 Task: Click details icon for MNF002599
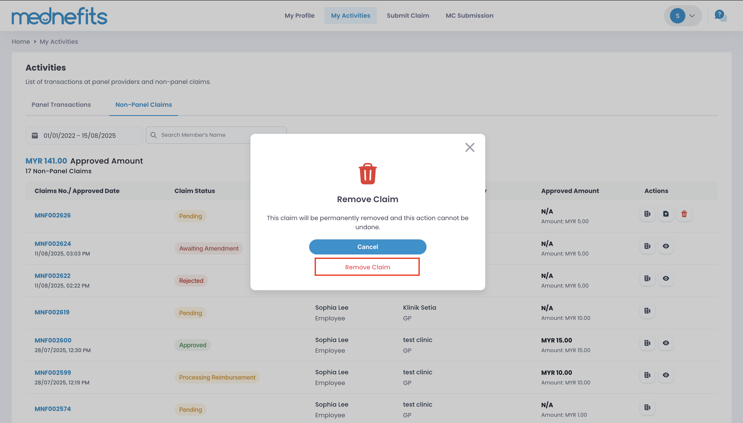tap(647, 375)
